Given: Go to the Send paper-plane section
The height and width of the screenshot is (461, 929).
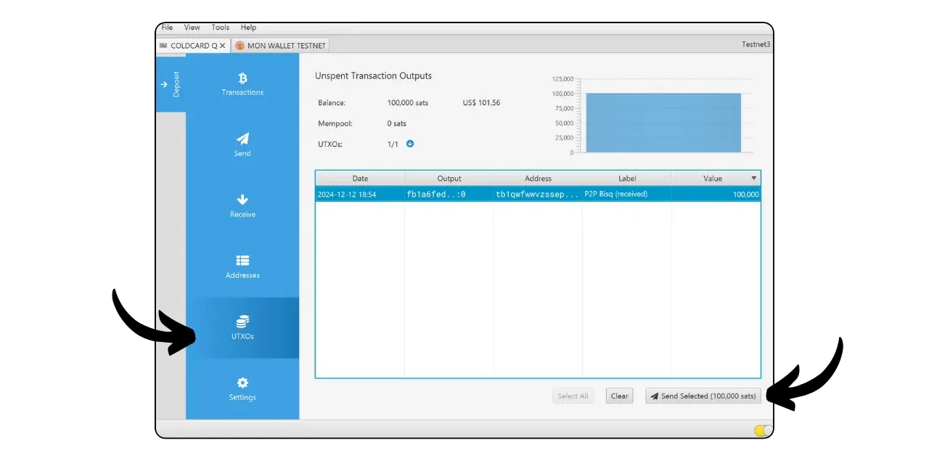Looking at the screenshot, I should click(242, 144).
